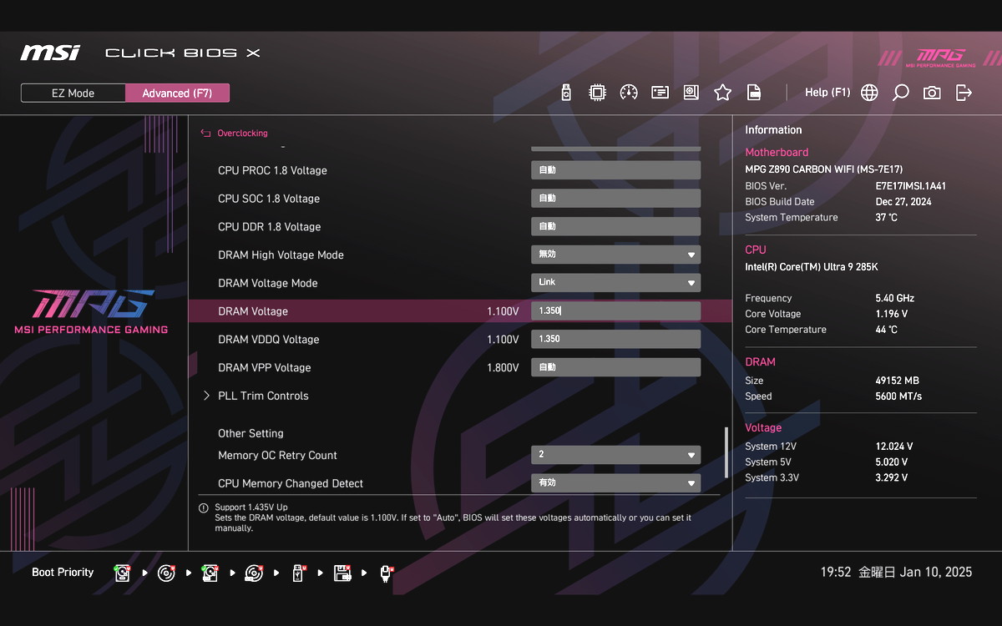Change language using the globe icon

point(869,93)
